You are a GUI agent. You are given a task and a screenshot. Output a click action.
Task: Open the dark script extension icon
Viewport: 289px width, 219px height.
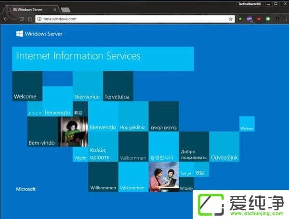[277, 19]
